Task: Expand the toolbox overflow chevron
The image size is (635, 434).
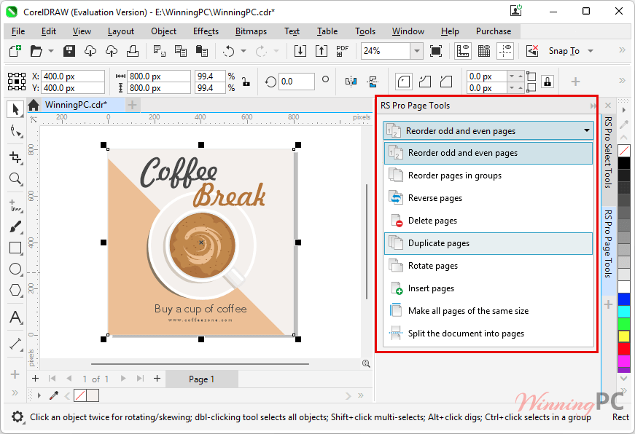Action: coord(15,392)
